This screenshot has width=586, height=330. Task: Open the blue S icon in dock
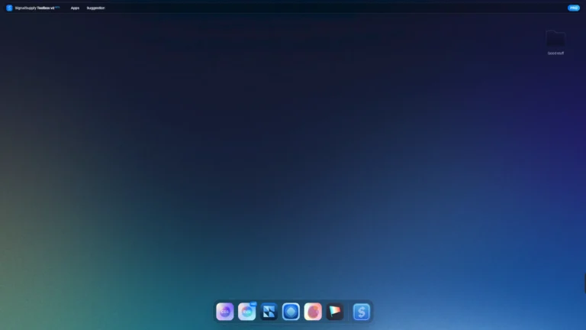[x=362, y=312]
